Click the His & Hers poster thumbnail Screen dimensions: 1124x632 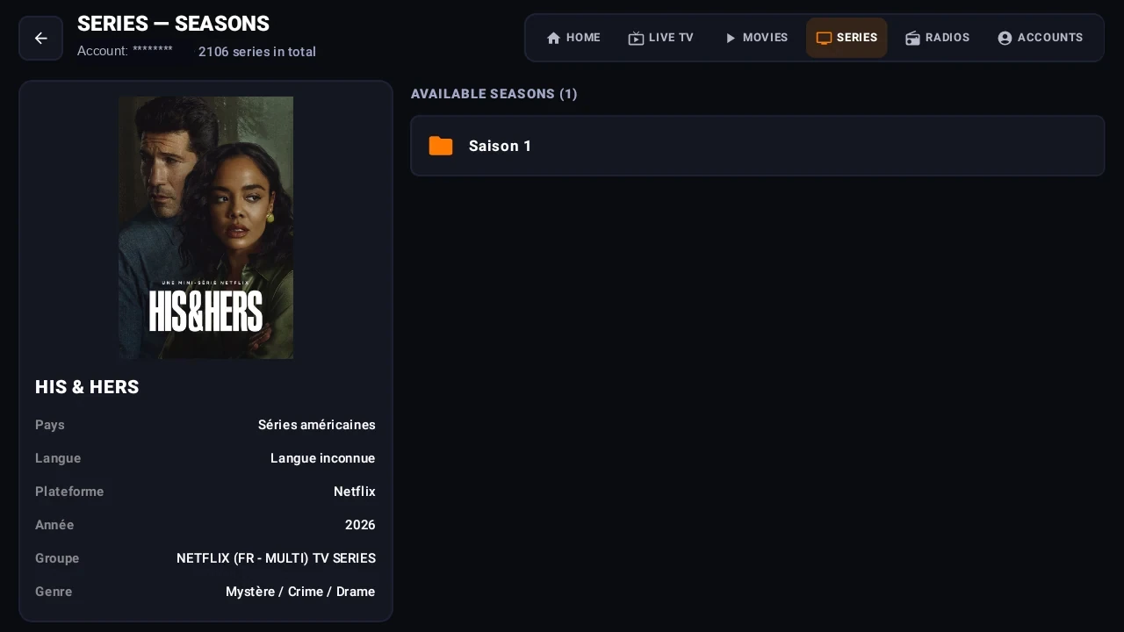point(206,227)
